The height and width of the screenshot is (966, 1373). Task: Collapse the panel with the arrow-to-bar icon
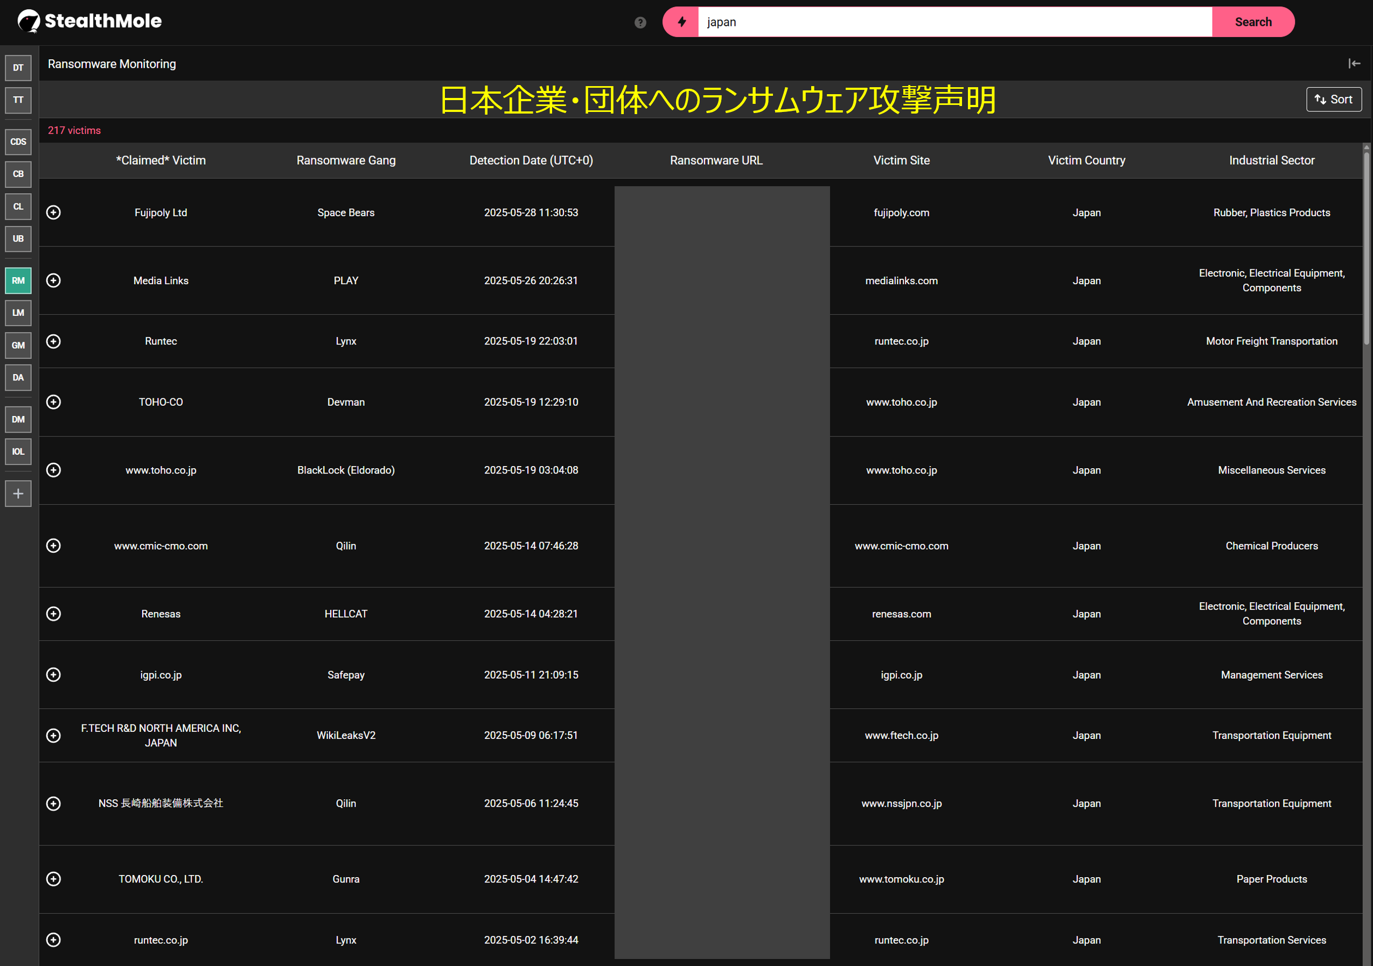(x=1354, y=64)
